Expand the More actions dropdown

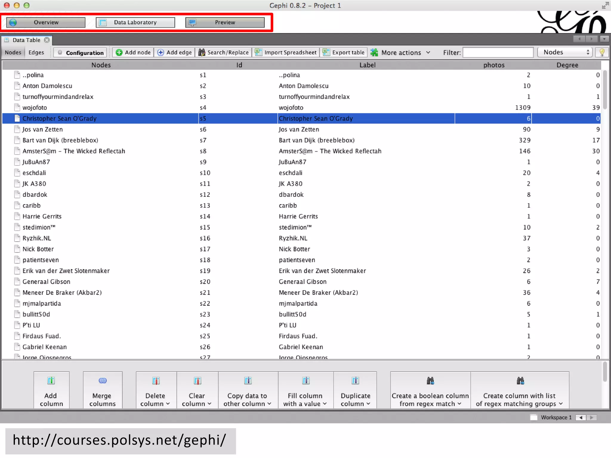click(x=401, y=53)
